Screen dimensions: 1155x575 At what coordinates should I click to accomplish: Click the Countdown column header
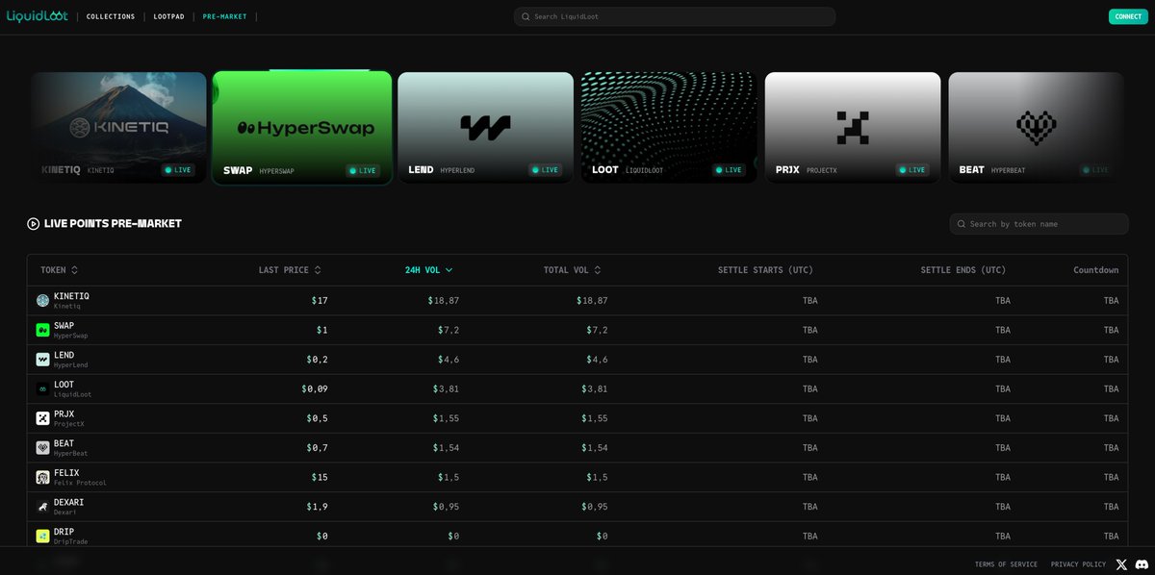[1096, 270]
